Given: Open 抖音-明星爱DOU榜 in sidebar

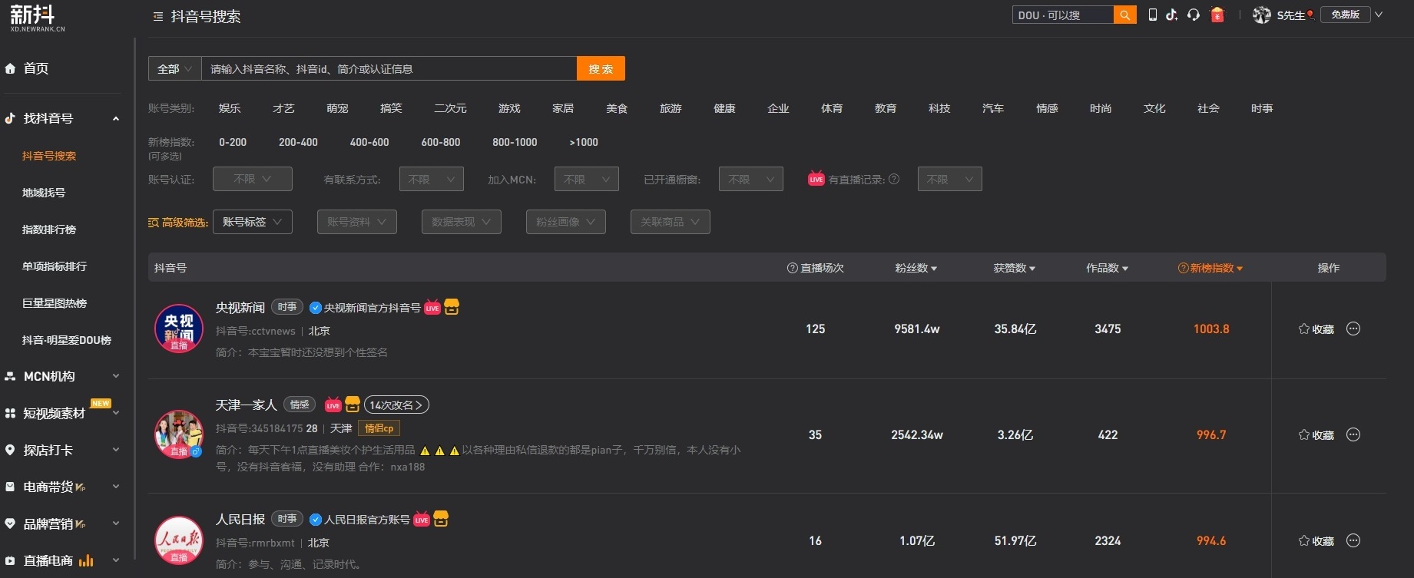Looking at the screenshot, I should coord(67,340).
